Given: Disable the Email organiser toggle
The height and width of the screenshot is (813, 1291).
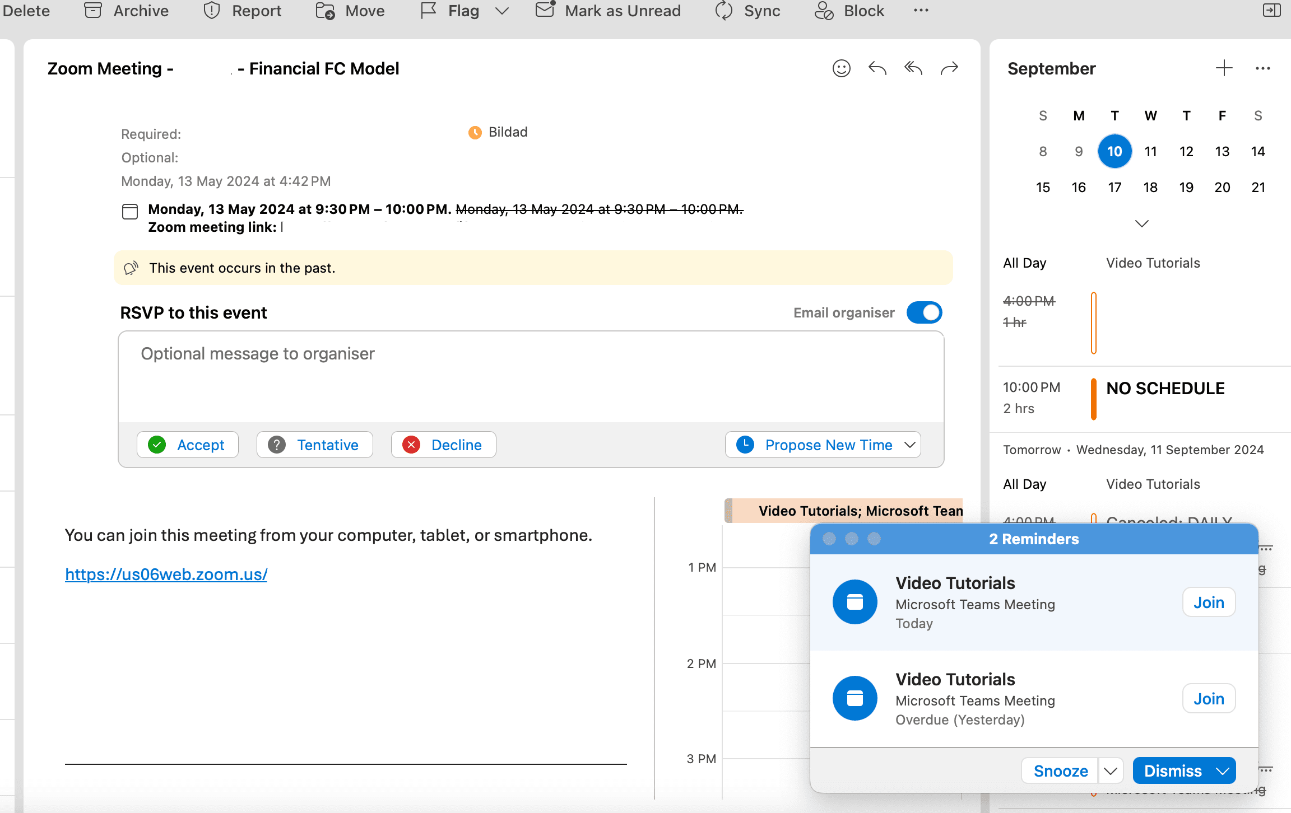Looking at the screenshot, I should (923, 312).
